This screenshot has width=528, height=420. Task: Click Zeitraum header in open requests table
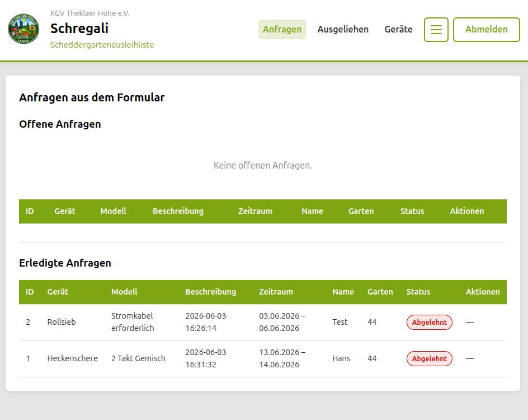tap(255, 211)
